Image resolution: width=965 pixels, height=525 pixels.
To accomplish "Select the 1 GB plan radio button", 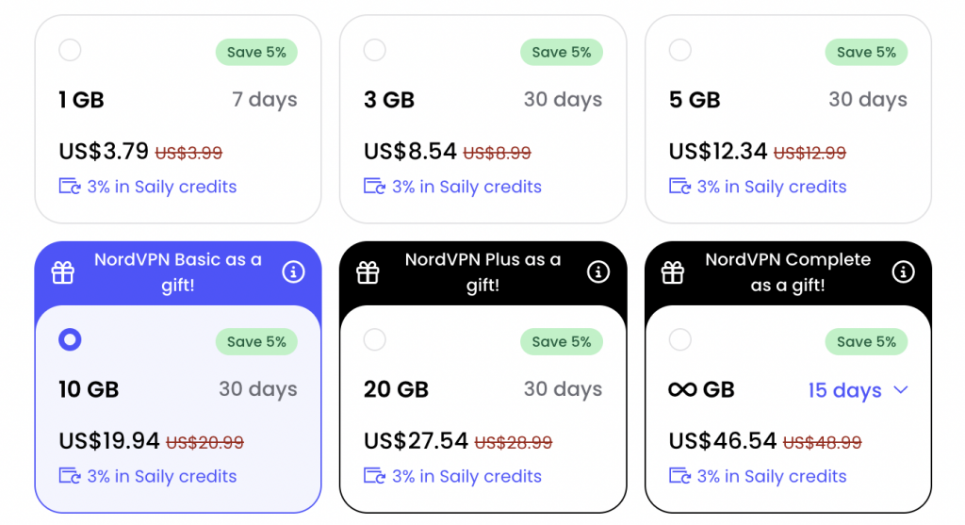I will click(70, 50).
